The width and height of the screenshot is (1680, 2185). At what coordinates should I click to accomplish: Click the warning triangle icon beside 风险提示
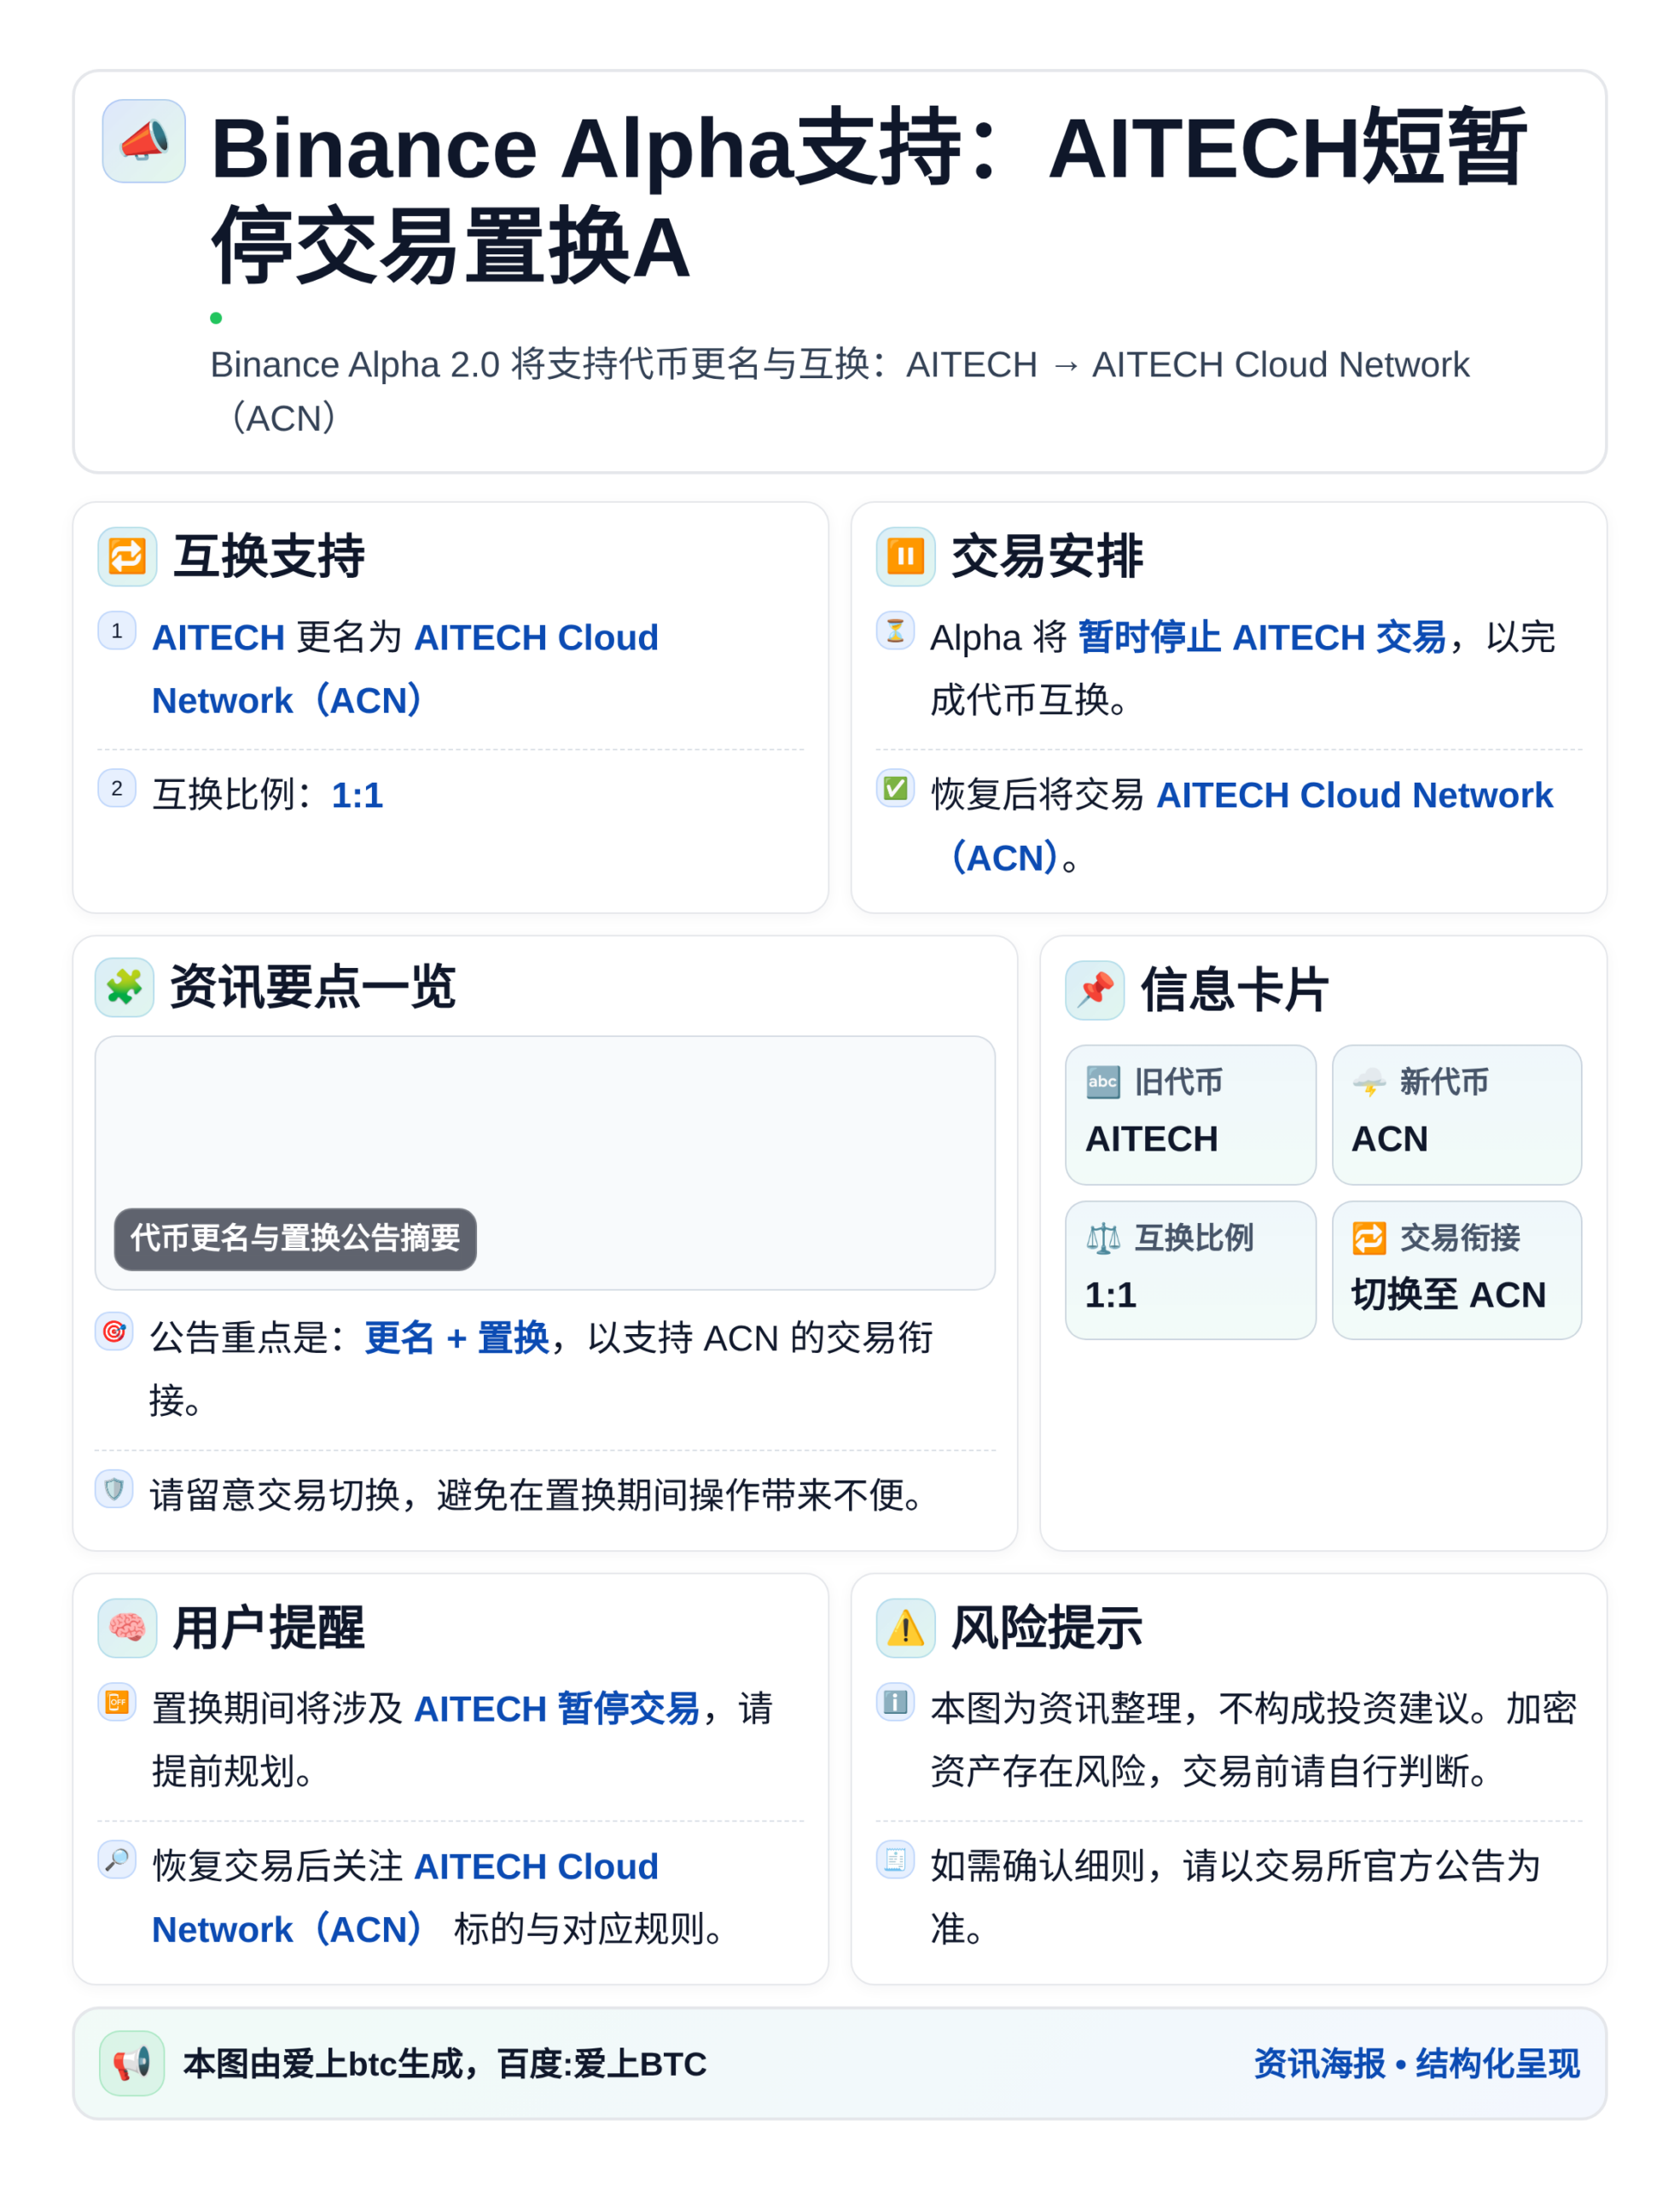point(905,1628)
